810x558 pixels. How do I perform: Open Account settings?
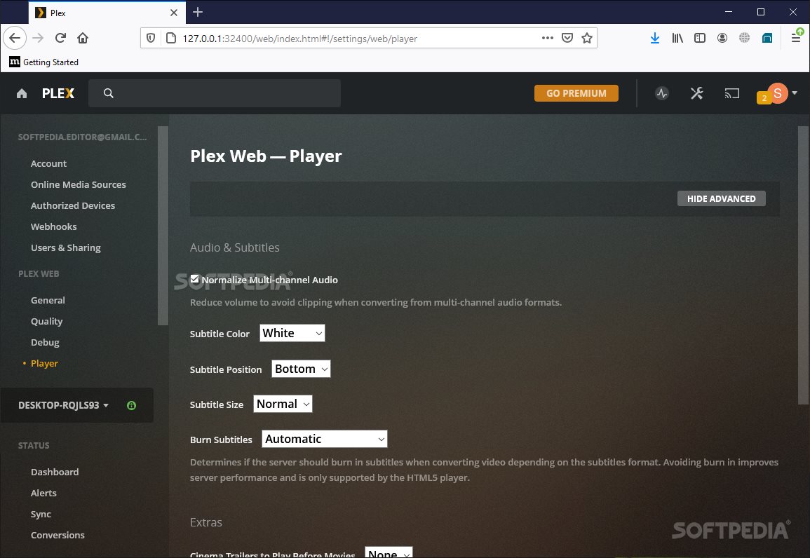tap(48, 163)
